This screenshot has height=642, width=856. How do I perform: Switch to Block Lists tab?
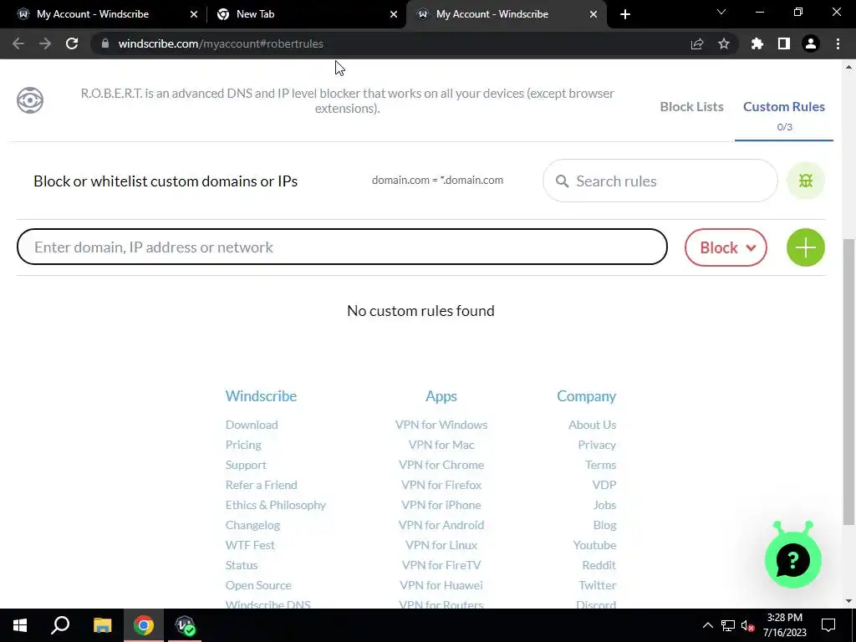(x=691, y=106)
